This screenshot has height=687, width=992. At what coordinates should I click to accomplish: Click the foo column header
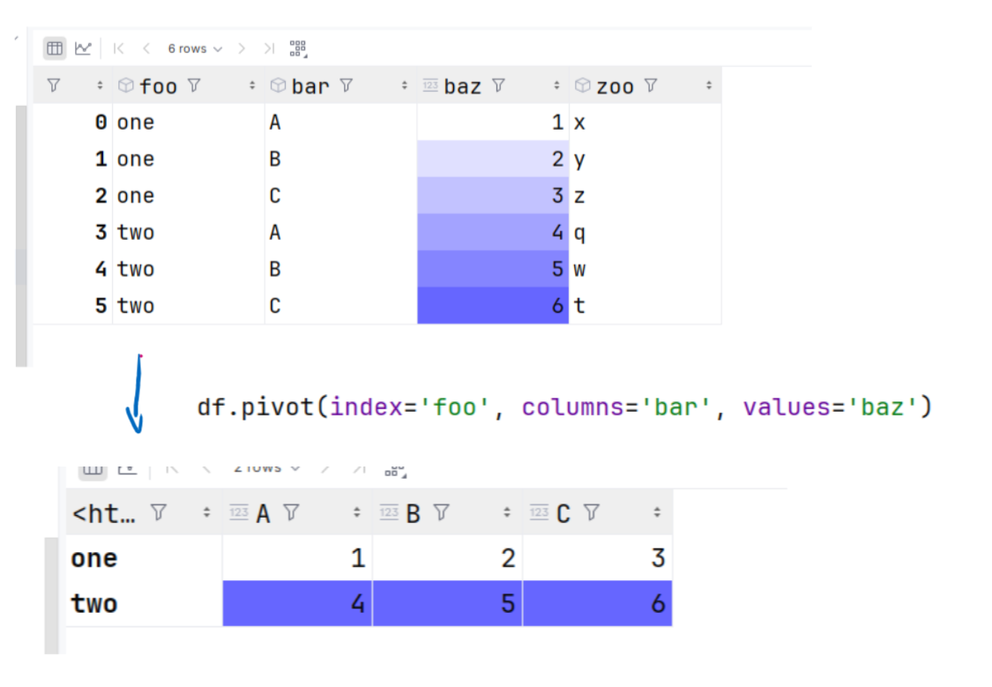click(158, 86)
